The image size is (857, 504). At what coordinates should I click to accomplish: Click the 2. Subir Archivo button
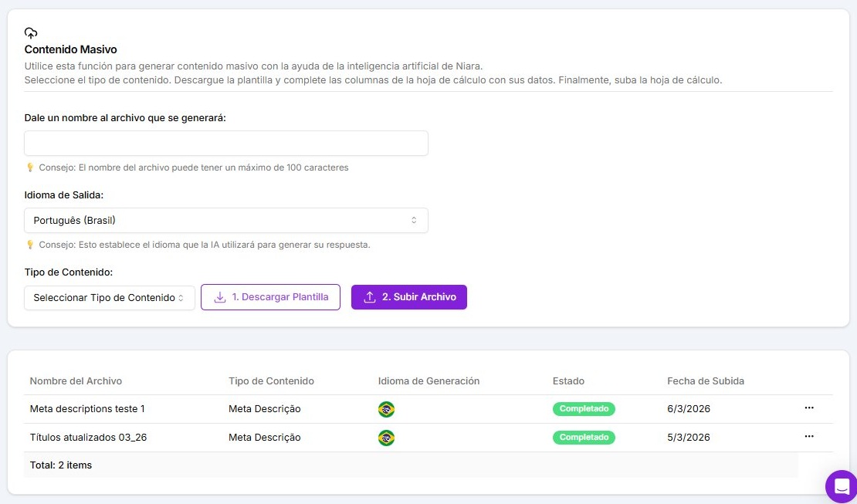click(409, 296)
